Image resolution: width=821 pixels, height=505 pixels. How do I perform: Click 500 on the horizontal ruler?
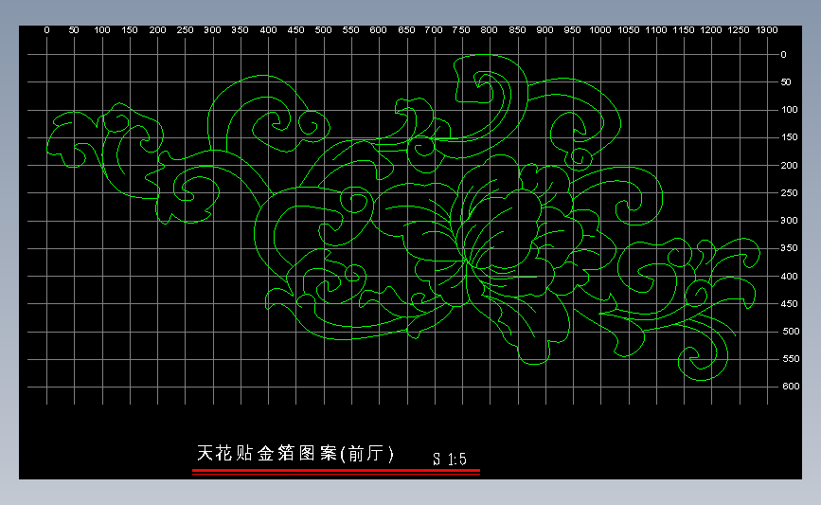(324, 30)
